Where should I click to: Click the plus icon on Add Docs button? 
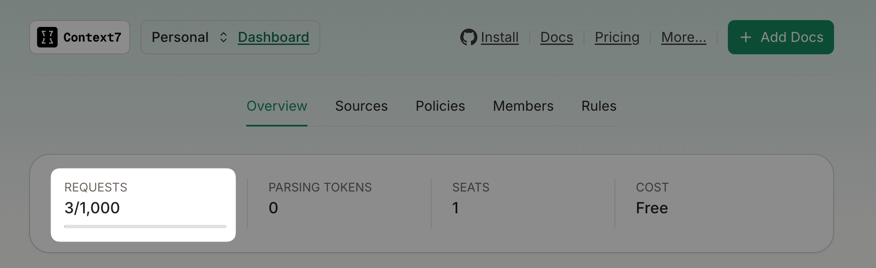(x=746, y=37)
